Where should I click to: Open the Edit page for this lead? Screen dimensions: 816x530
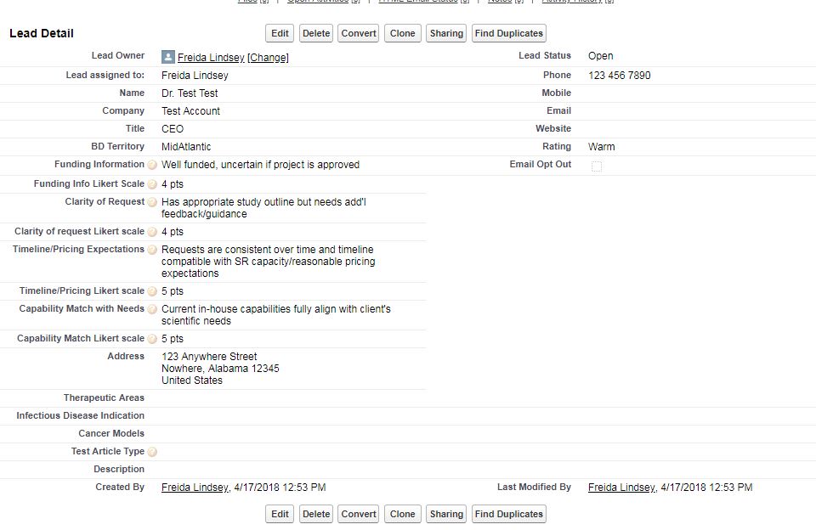point(280,33)
